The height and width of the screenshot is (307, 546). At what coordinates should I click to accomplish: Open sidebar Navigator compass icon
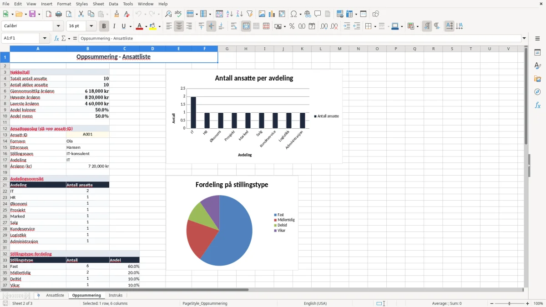click(x=537, y=92)
